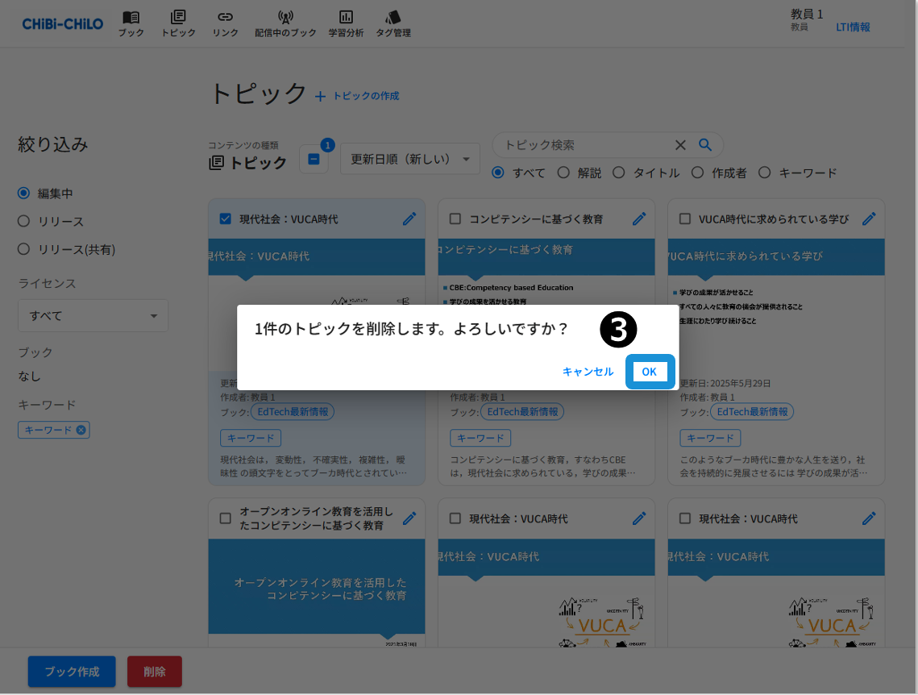Edit the オープンオンライン教育 topic card

click(409, 518)
